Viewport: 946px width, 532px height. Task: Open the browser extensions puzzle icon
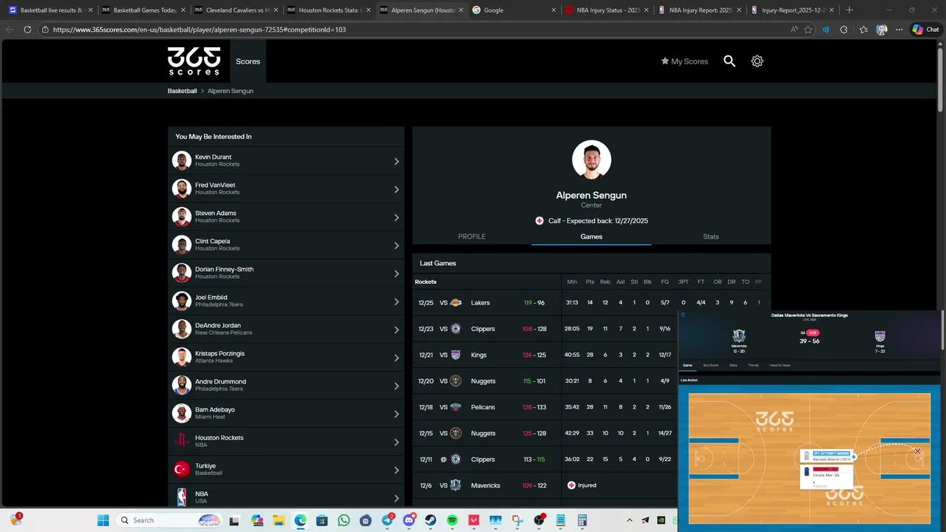pyautogui.click(x=844, y=30)
